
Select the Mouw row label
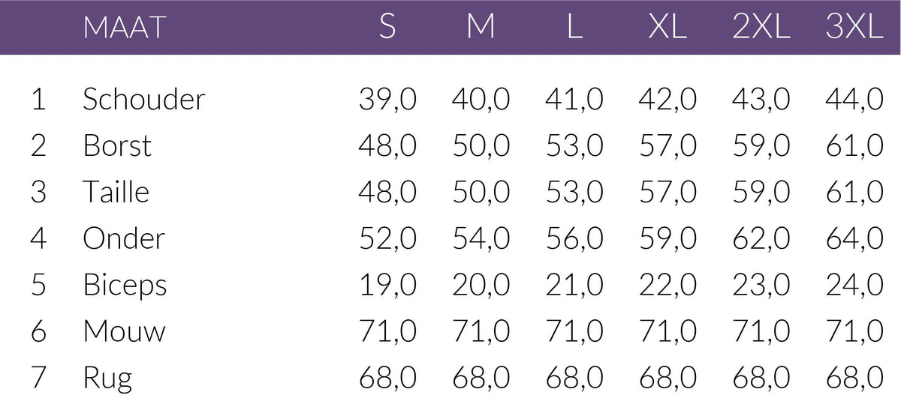pyautogui.click(x=124, y=331)
